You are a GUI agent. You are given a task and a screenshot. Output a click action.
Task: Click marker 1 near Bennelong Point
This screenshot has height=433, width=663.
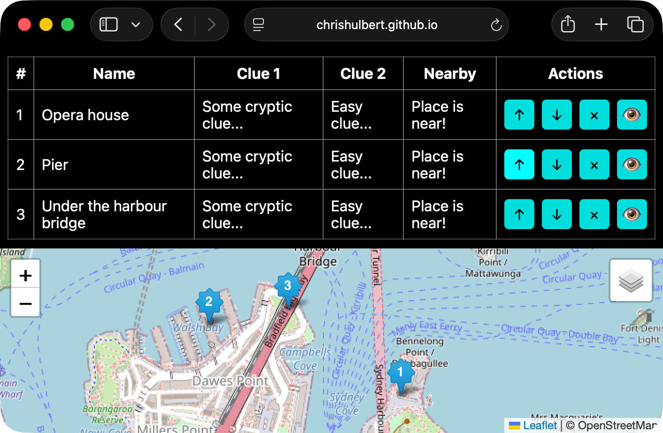(x=400, y=372)
